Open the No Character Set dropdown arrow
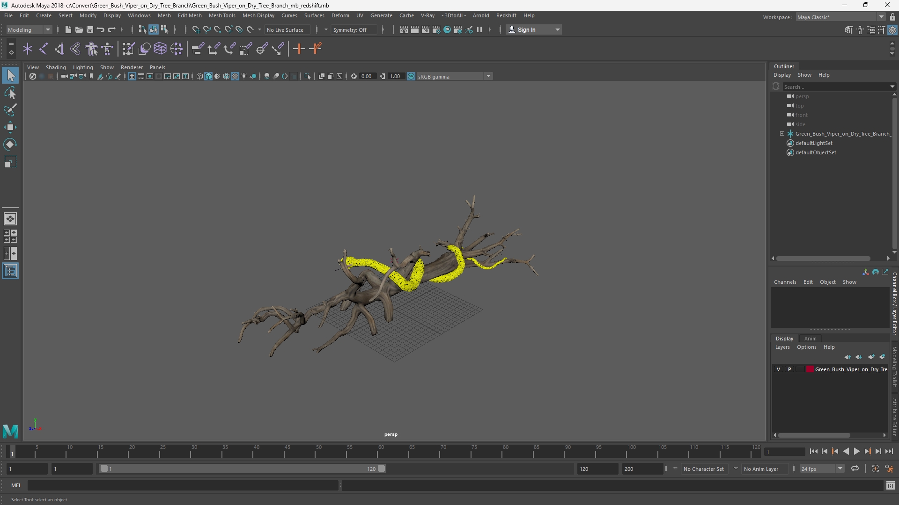Viewport: 899px width, 505px height. pos(675,469)
